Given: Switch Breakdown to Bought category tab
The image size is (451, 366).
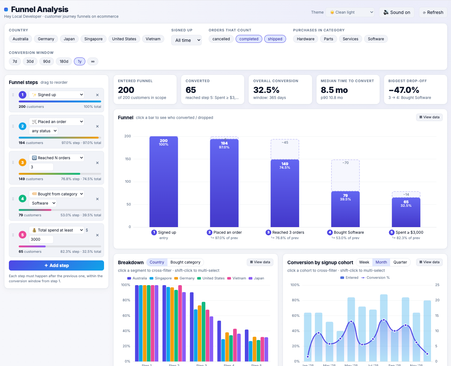Looking at the screenshot, I should [186, 262].
